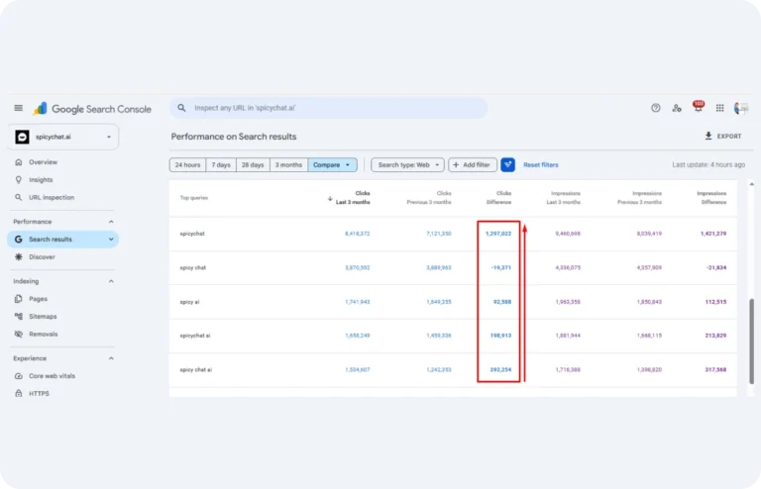Click the Export download icon
This screenshot has width=761, height=489.
[x=708, y=136]
